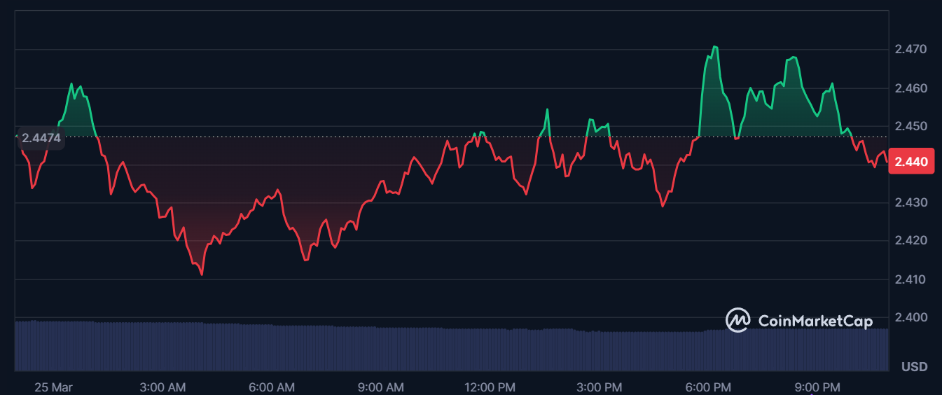Click the 2.460 price axis label
The image size is (942, 395).
pos(910,88)
